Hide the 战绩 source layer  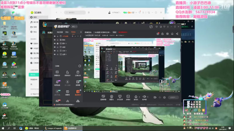[55, 47]
